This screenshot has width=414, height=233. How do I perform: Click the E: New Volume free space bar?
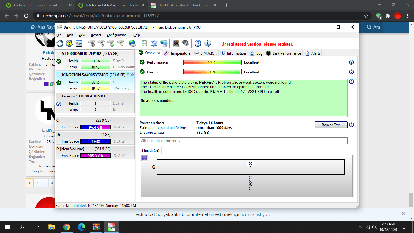(95, 156)
